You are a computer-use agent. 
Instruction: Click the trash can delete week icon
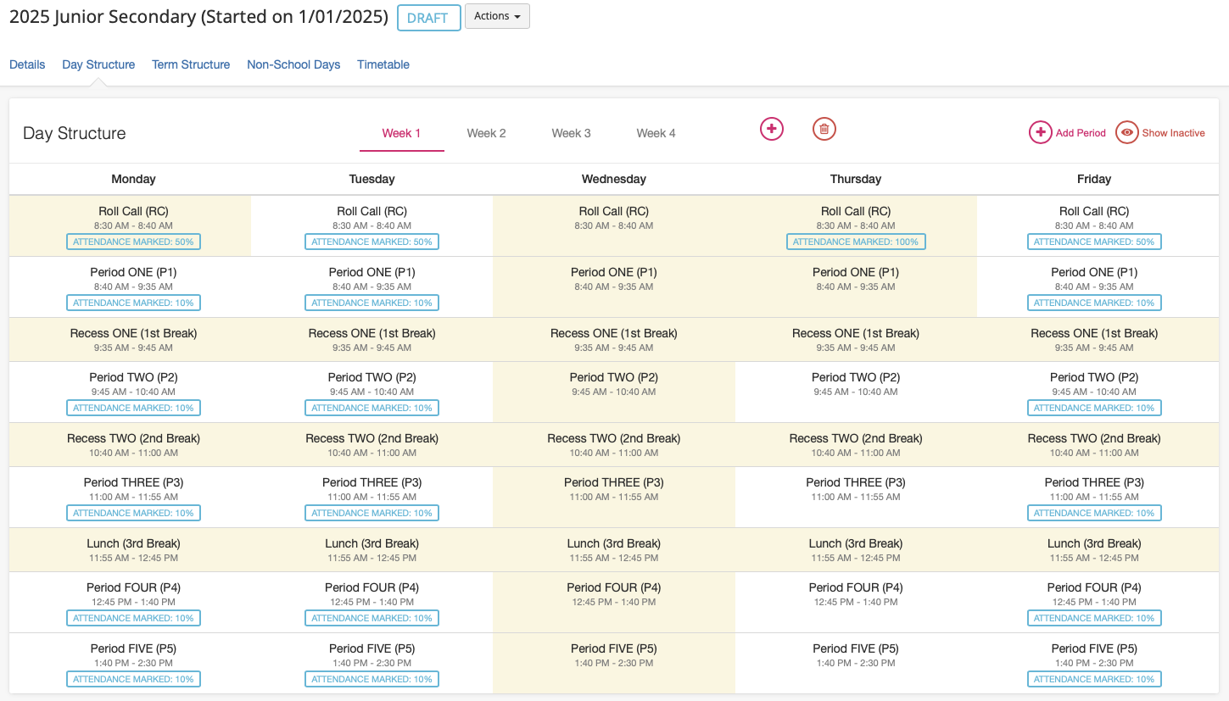click(824, 129)
